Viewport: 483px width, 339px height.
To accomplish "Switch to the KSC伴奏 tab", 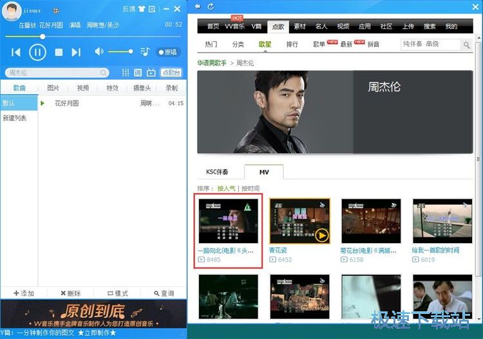I will 217,172.
